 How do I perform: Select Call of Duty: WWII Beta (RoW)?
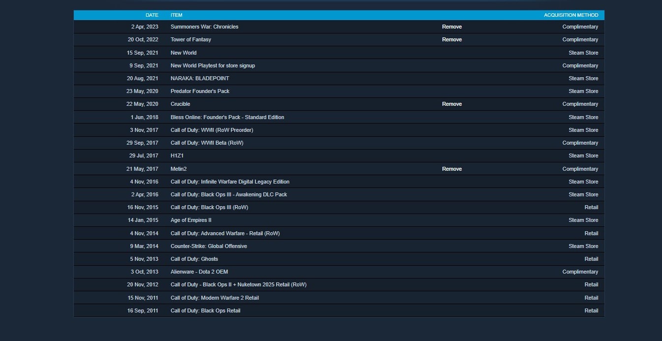coord(207,143)
